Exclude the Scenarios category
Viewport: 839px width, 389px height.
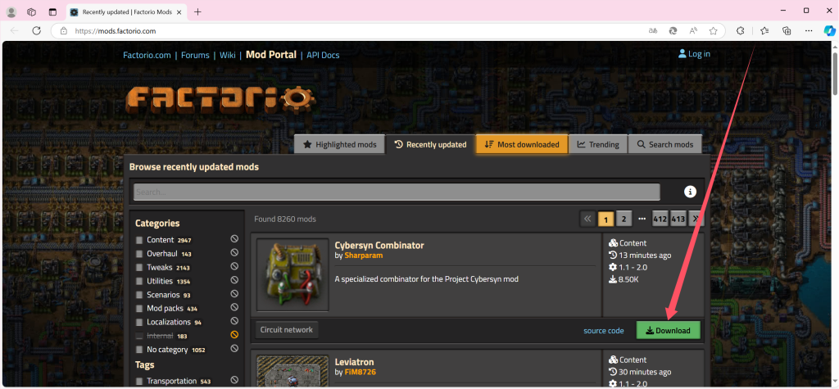point(234,294)
